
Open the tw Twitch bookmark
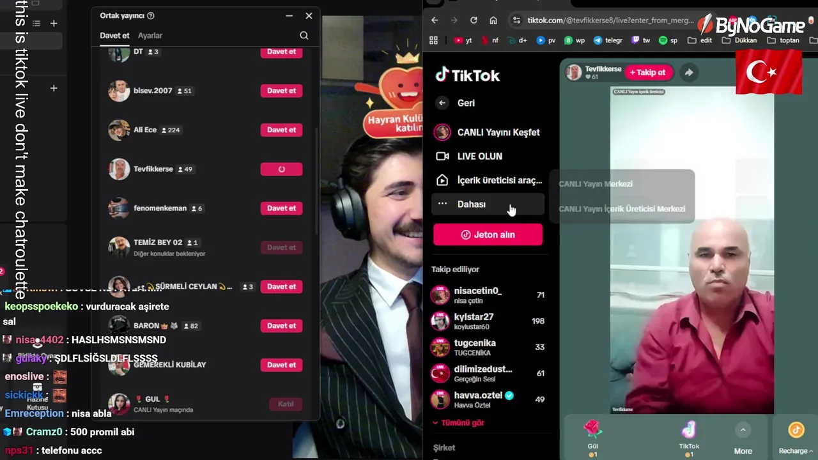[641, 40]
